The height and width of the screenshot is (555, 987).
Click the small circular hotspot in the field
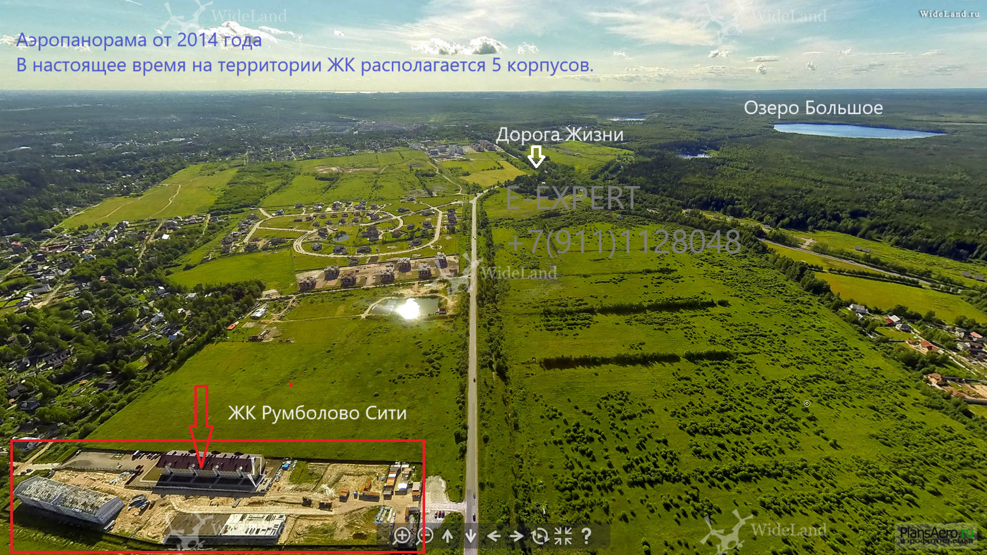tap(807, 403)
